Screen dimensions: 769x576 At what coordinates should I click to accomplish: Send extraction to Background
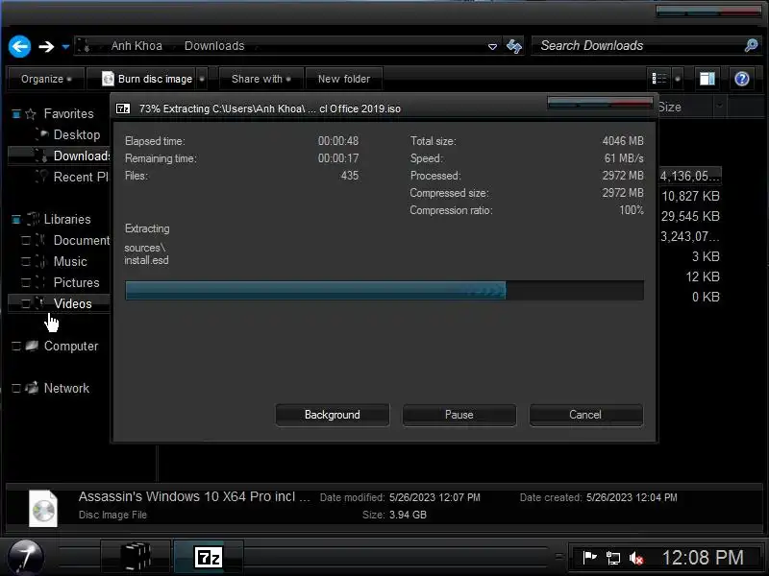[x=332, y=415]
